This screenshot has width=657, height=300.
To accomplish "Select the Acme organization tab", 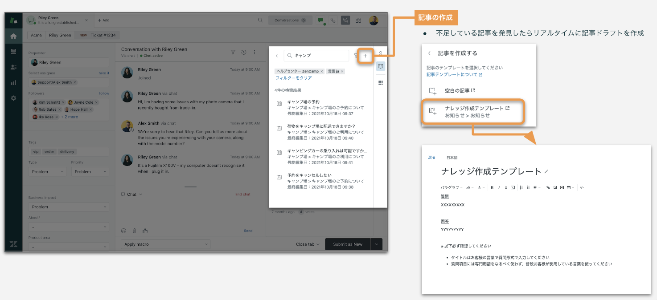I will click(36, 35).
